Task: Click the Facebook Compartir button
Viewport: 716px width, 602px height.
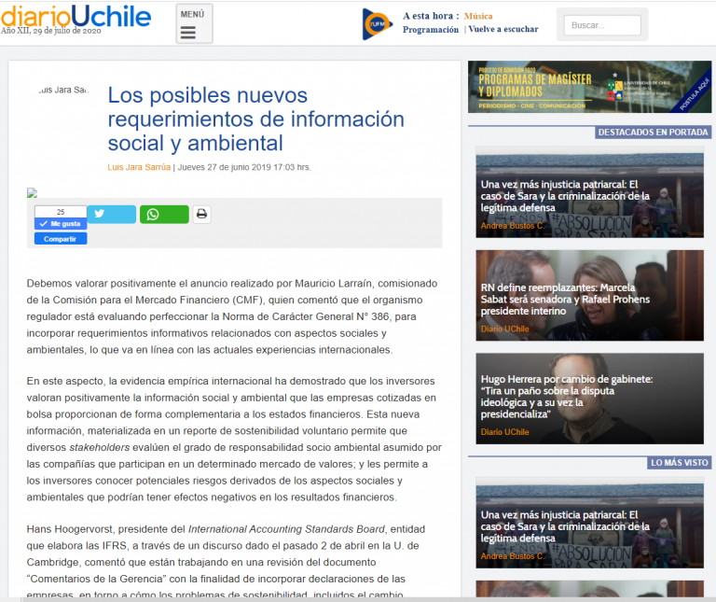Action: pyautogui.click(x=61, y=239)
